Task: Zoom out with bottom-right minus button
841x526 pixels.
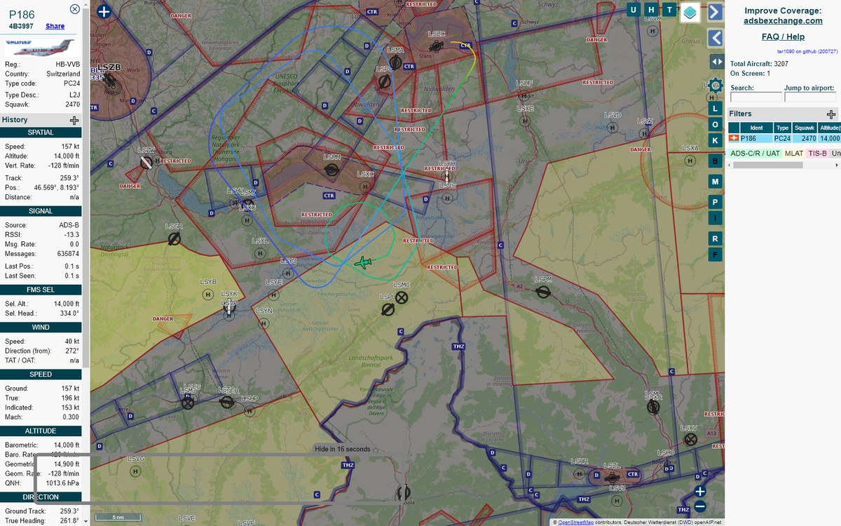Action: 699,508
